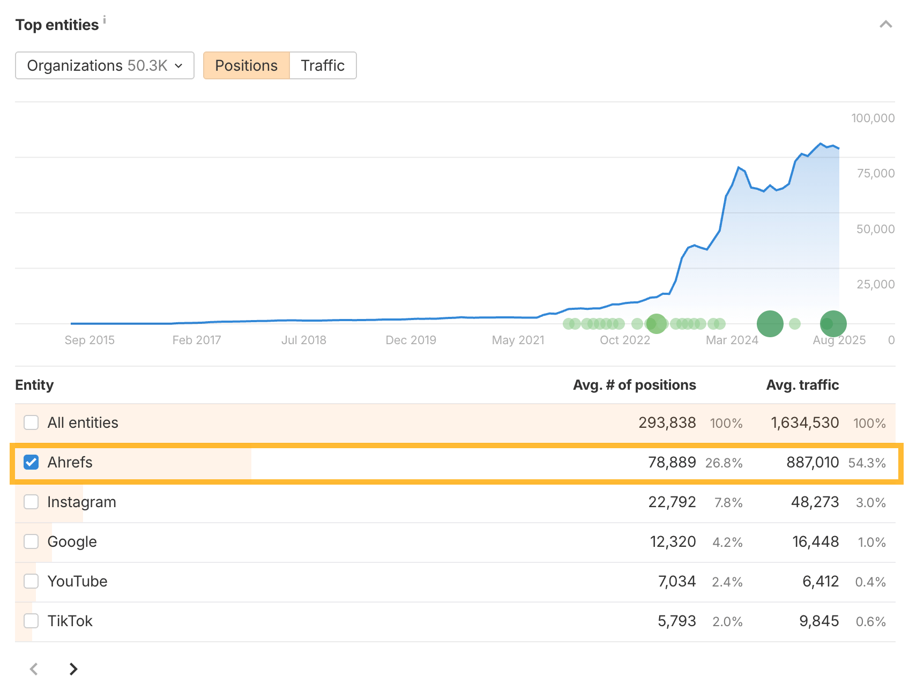This screenshot has height=683, width=909.
Task: Click the Avg. traffic column header
Action: [x=802, y=384]
